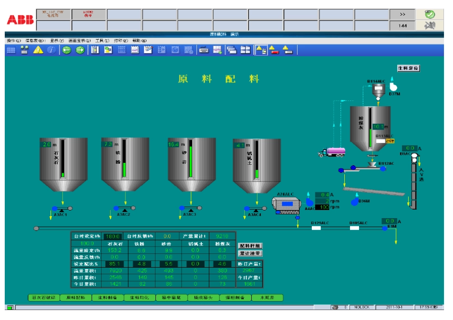Click the blue information 'i' icon
Viewport: 453px width, 320px height.
tap(51, 50)
